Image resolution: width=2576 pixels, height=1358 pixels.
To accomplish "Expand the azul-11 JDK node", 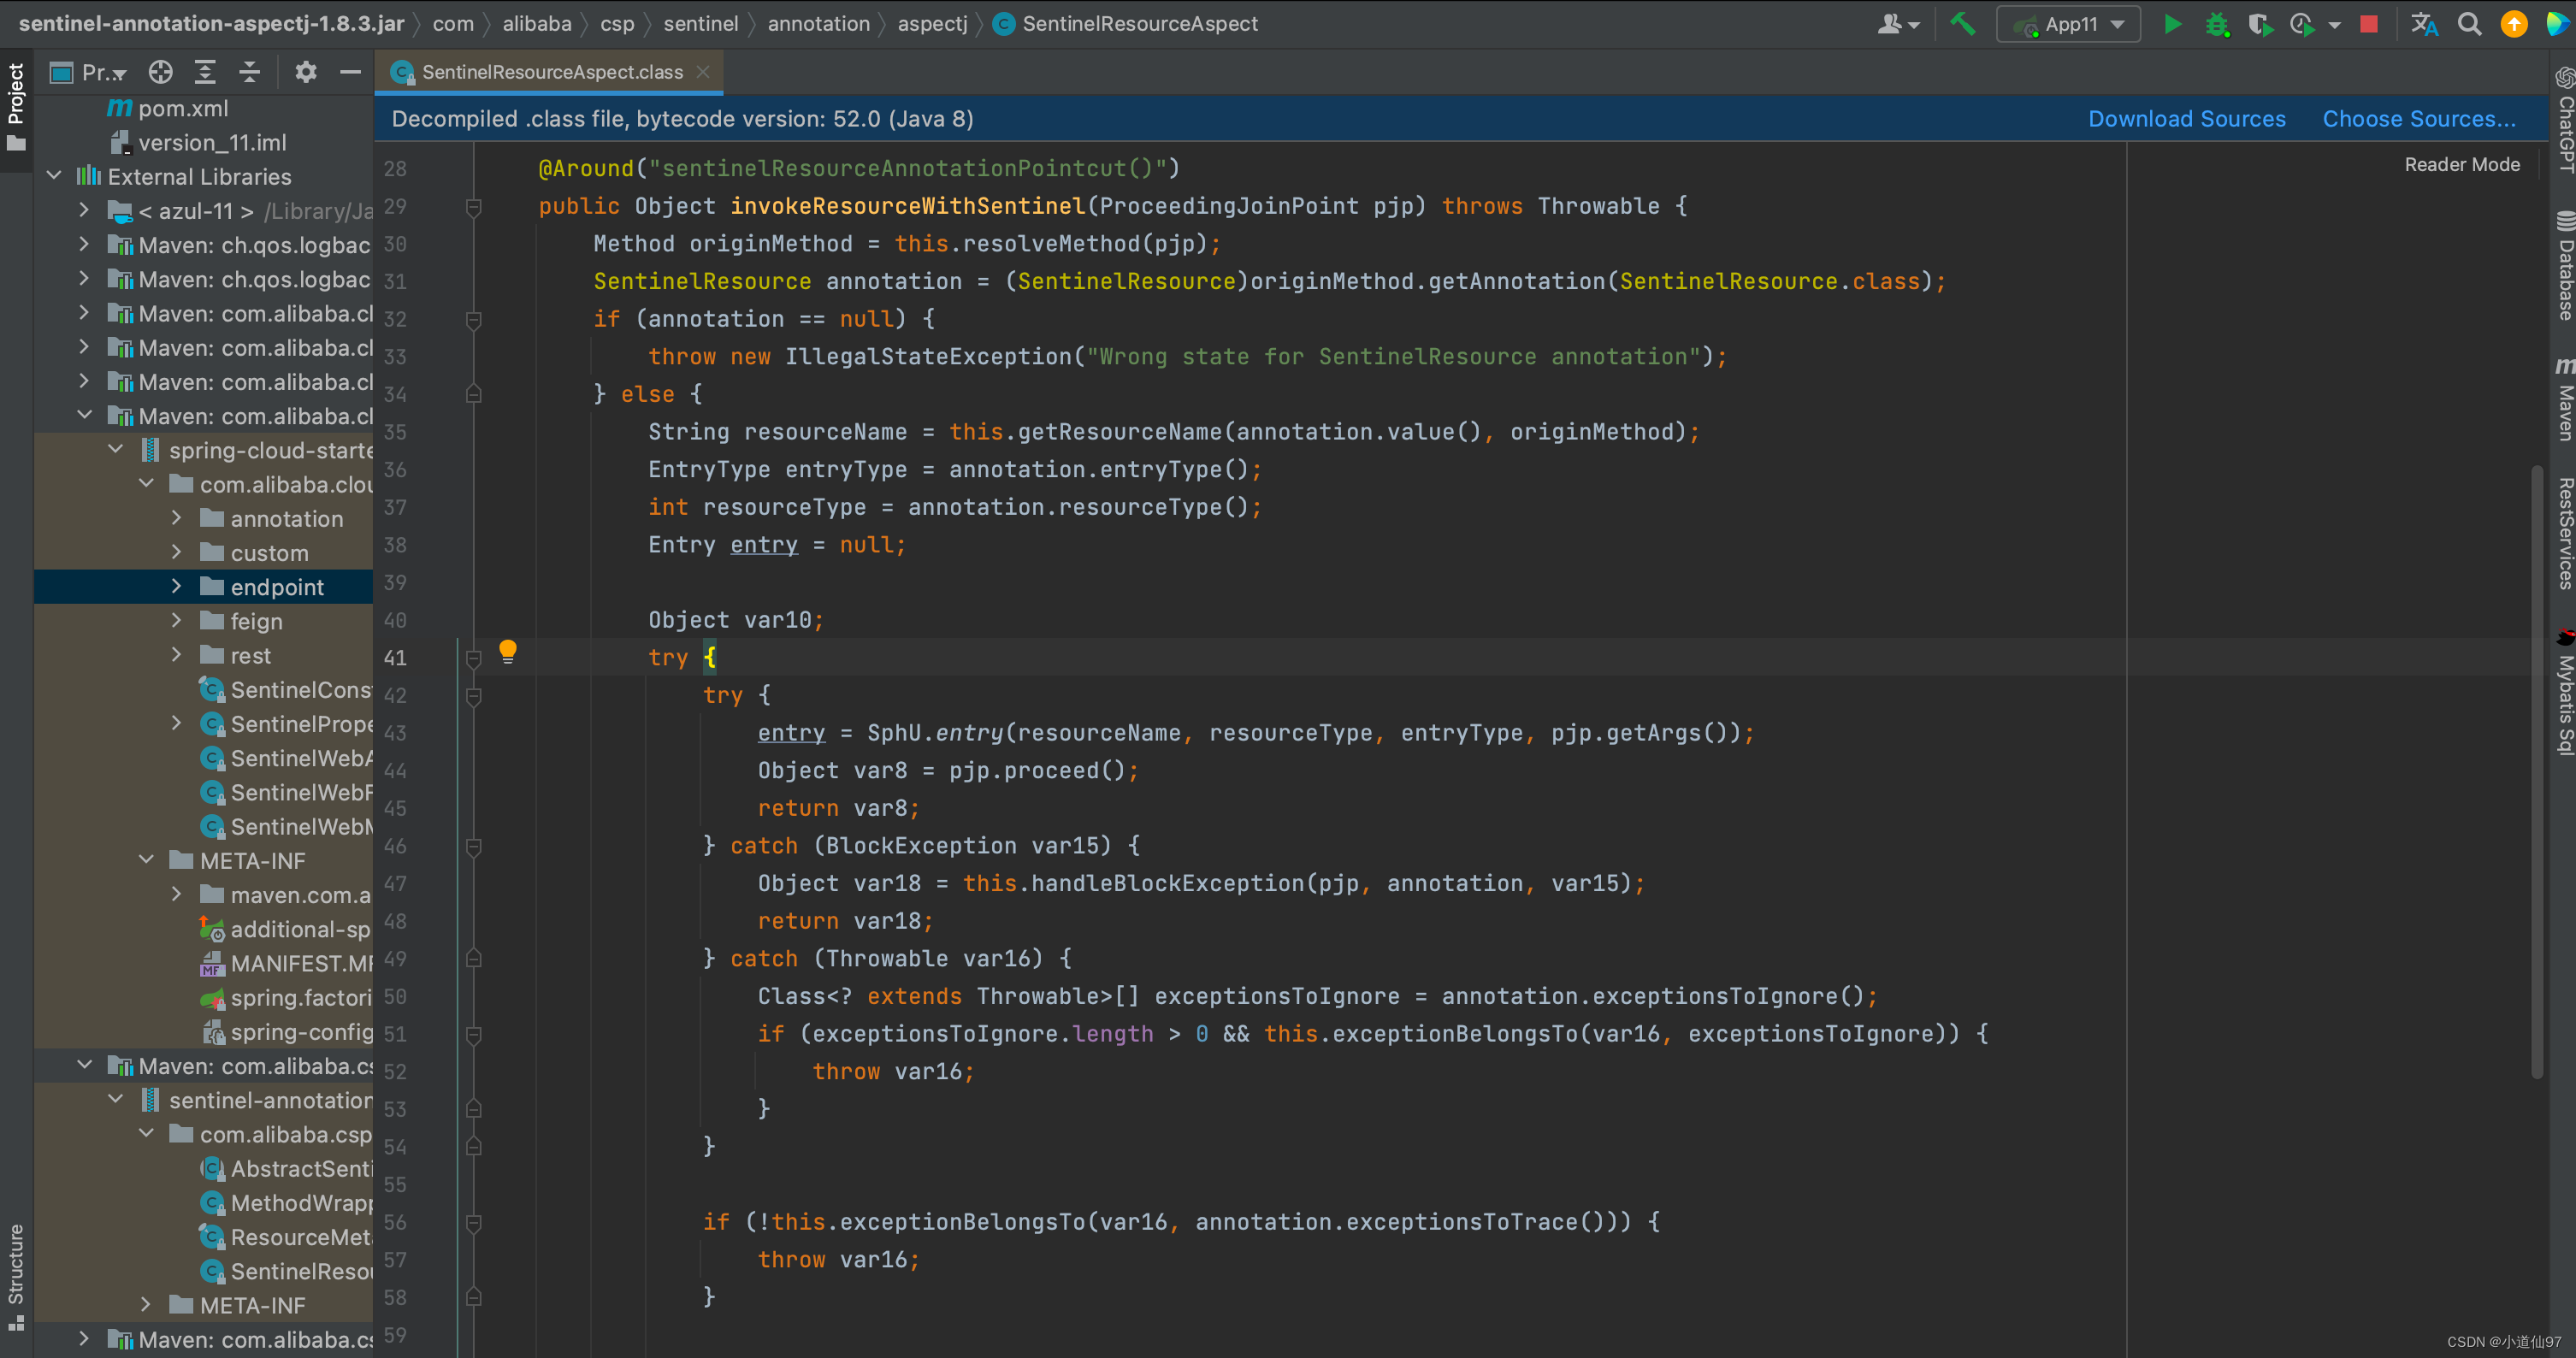I will (x=85, y=210).
